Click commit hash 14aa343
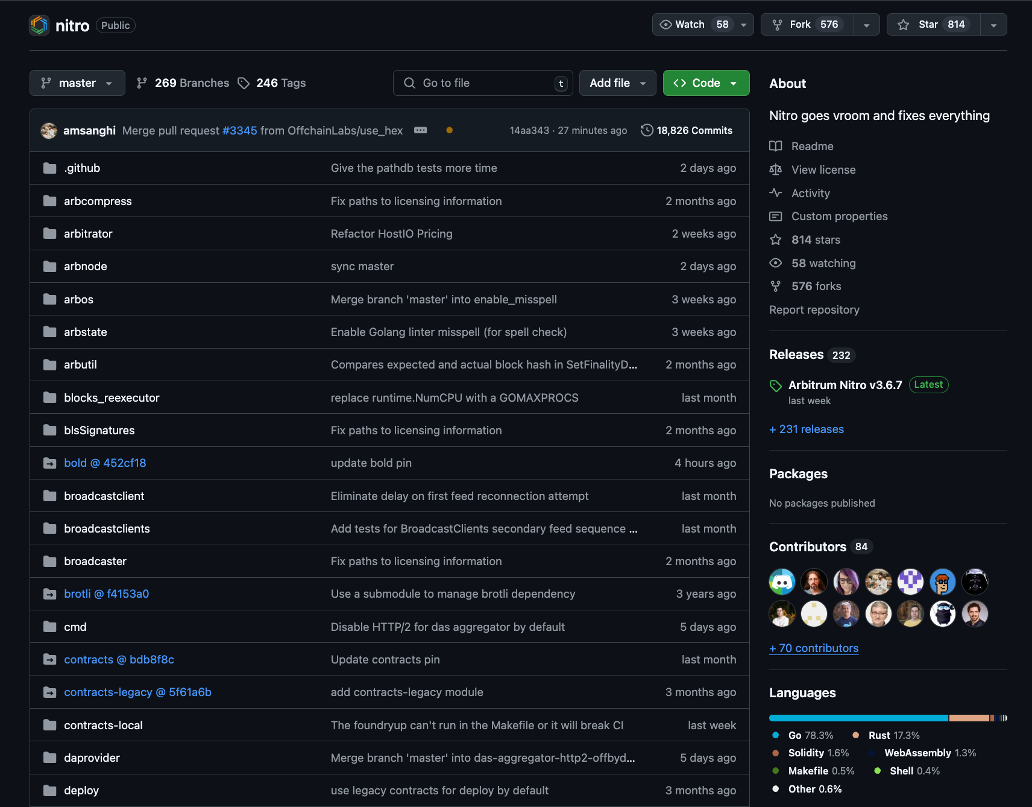 [530, 130]
